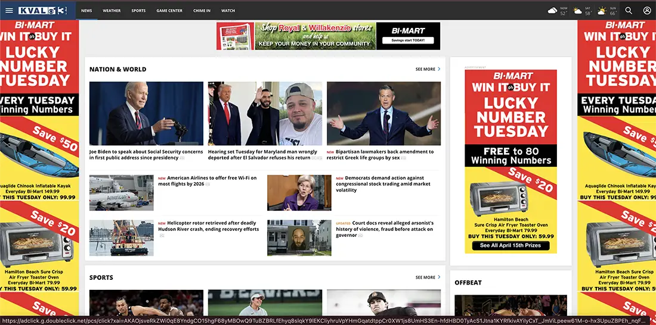Click the baseball pitcher sports thumbnail
The image size is (656, 325).
click(x=383, y=302)
